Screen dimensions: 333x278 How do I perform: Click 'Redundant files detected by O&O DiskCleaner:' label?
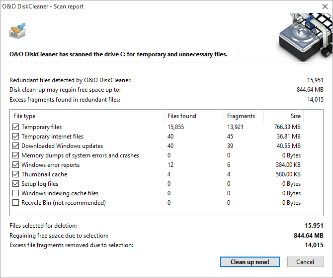pos(71,80)
